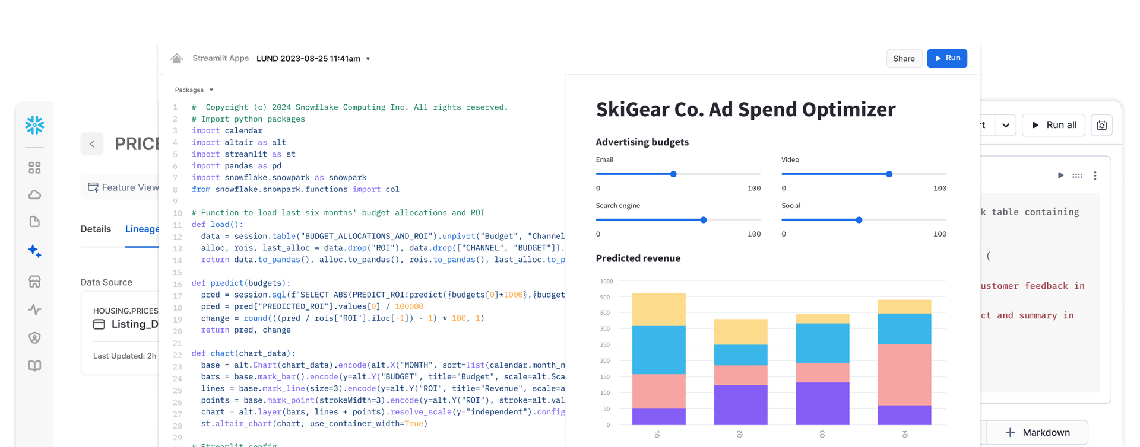Click the Snowflake logo in sidebar
The width and height of the screenshot is (1140, 447).
click(34, 124)
